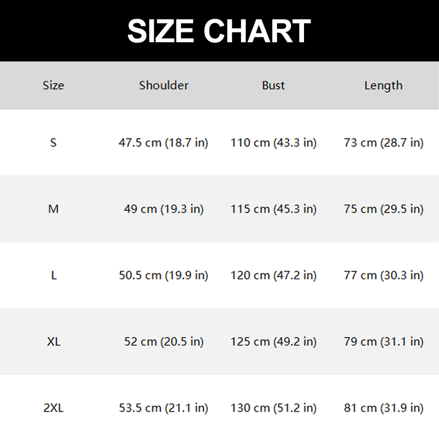This screenshot has height=439, width=439.
Task: Select the 52 cm shoulder cell
Action: [164, 342]
